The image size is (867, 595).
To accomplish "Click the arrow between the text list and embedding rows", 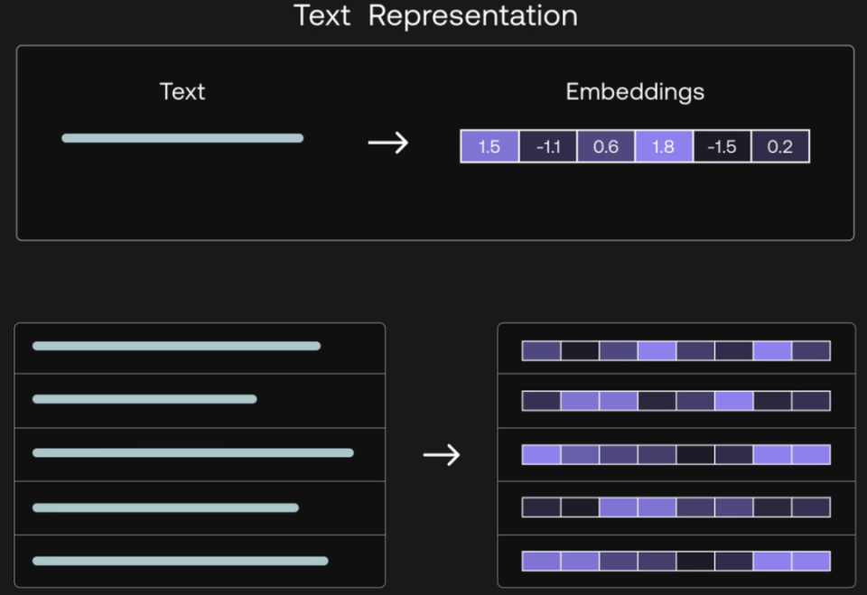I will tap(442, 454).
